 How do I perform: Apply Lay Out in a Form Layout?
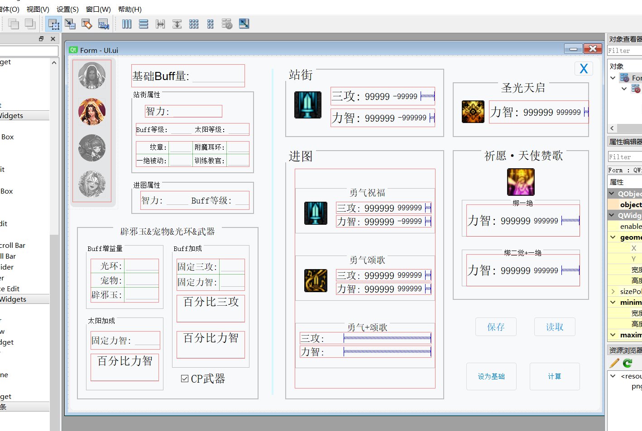coord(210,24)
